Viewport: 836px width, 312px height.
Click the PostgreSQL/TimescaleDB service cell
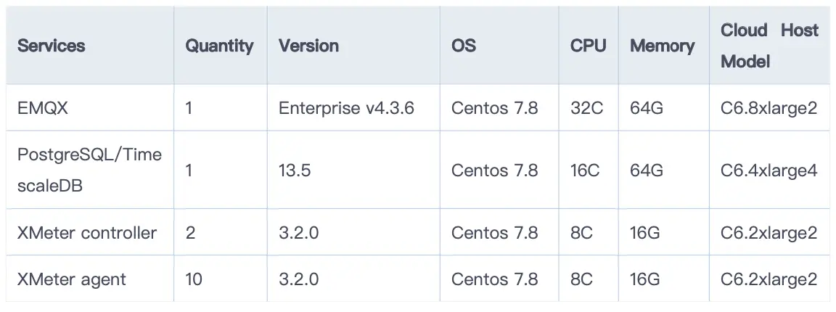coord(89,170)
